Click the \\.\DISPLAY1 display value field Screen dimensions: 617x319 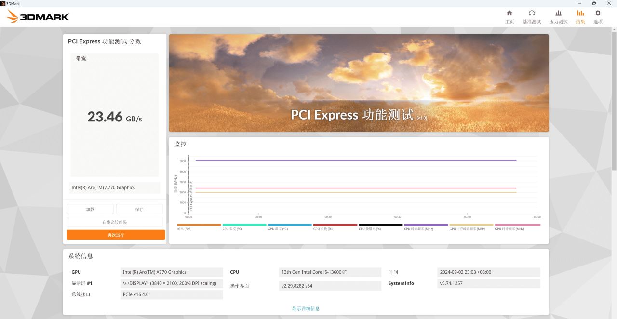(172, 283)
